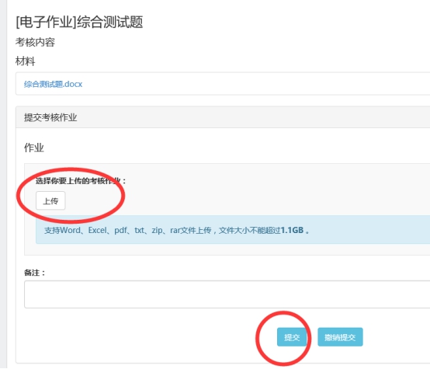Image resolution: width=430 pixels, height=369 pixels.
Task: Click the left gray page margin strip
Action: pyautogui.click(x=3, y=185)
